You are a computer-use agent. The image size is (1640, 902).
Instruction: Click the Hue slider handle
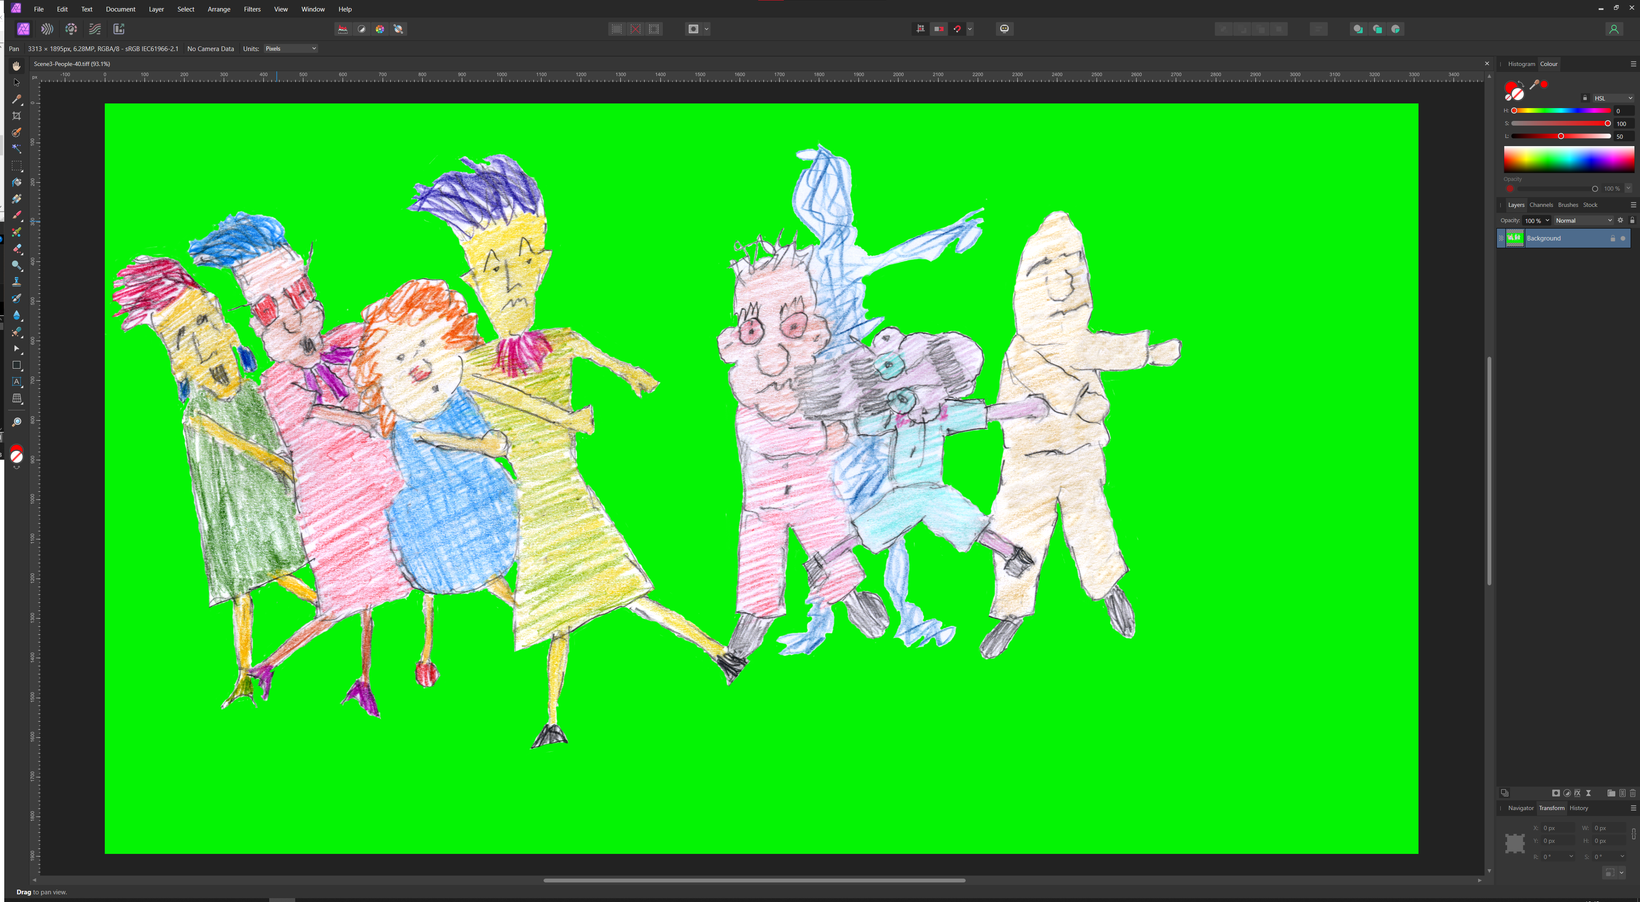[x=1514, y=111]
